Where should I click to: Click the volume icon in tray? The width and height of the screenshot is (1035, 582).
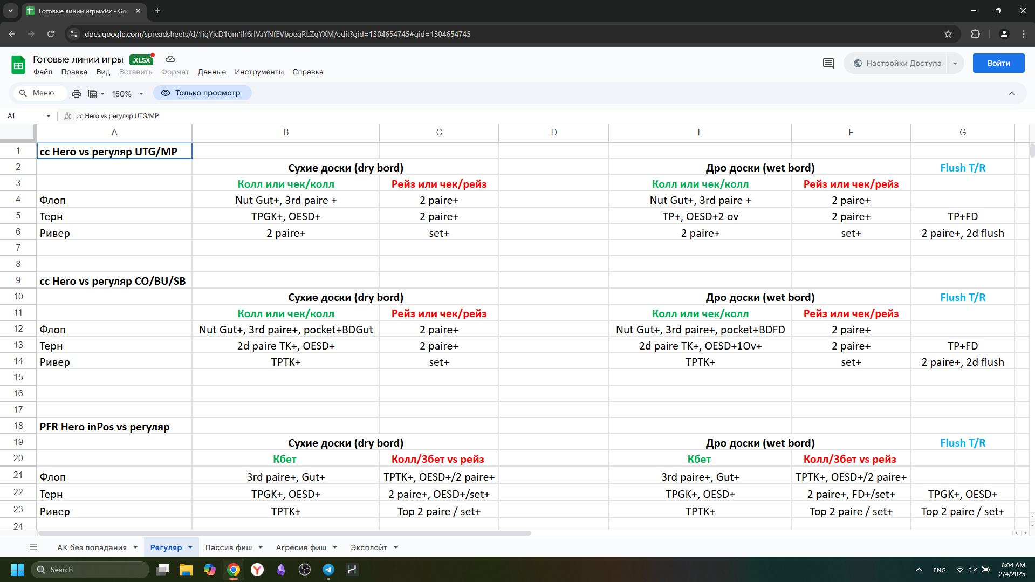point(972,570)
